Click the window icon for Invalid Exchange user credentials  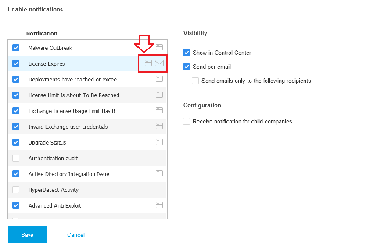point(159,126)
